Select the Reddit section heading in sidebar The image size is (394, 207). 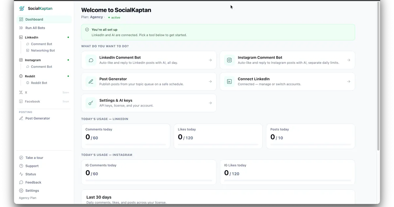tap(30, 76)
